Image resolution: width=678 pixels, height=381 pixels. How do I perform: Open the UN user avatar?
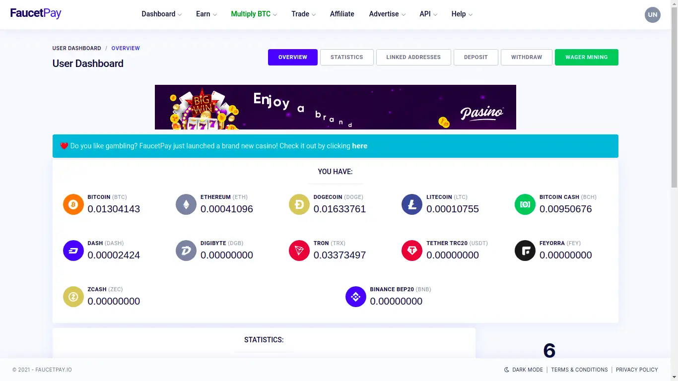(652, 14)
